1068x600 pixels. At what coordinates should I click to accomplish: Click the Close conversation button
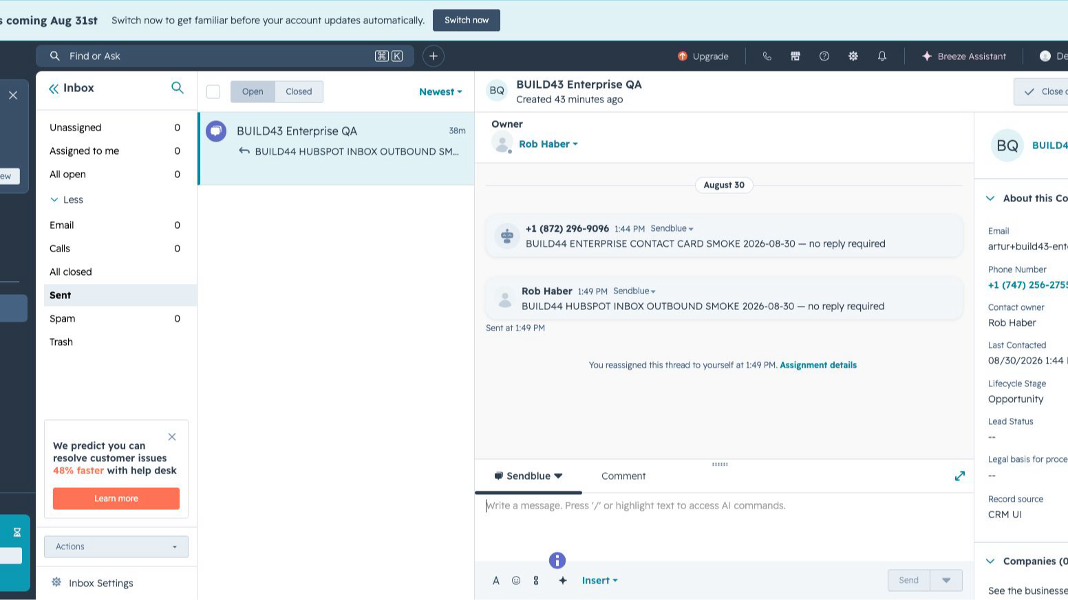click(1041, 92)
